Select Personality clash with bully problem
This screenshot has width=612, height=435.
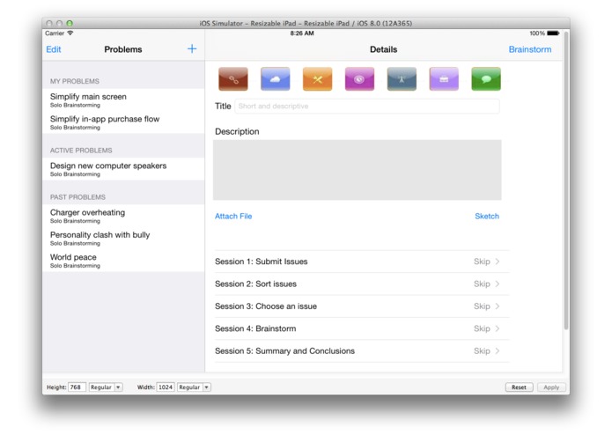(x=123, y=238)
